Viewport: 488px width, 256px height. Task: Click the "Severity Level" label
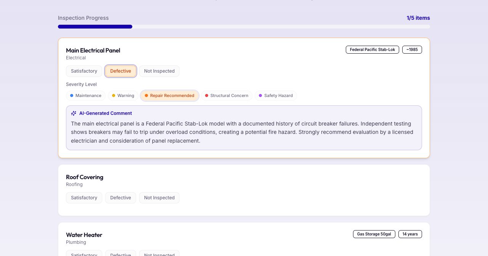[x=81, y=84]
